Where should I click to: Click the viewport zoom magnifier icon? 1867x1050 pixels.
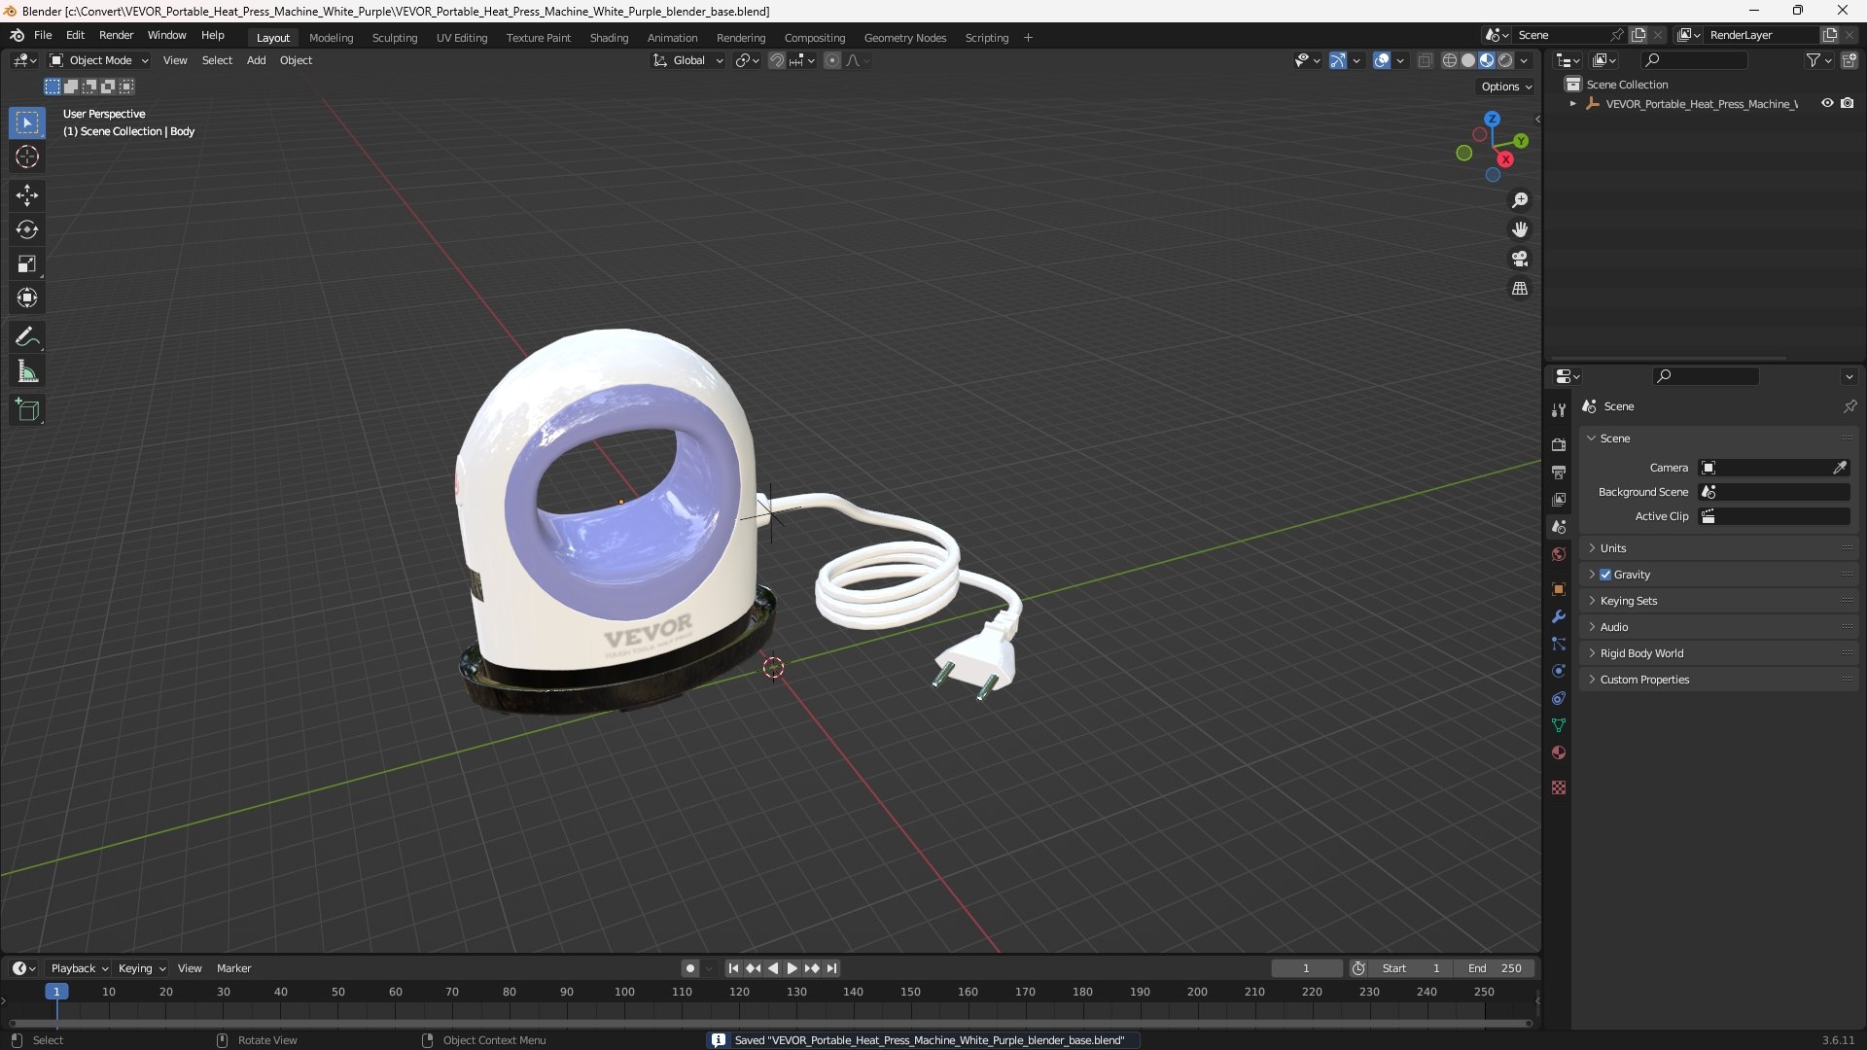tap(1520, 200)
